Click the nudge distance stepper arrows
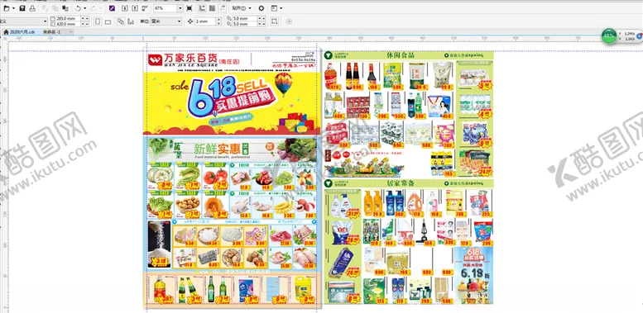This screenshot has width=643, height=313. tap(218, 21)
